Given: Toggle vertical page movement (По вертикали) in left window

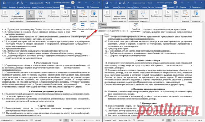Looking at the screenshot, I should [x=31, y=15].
